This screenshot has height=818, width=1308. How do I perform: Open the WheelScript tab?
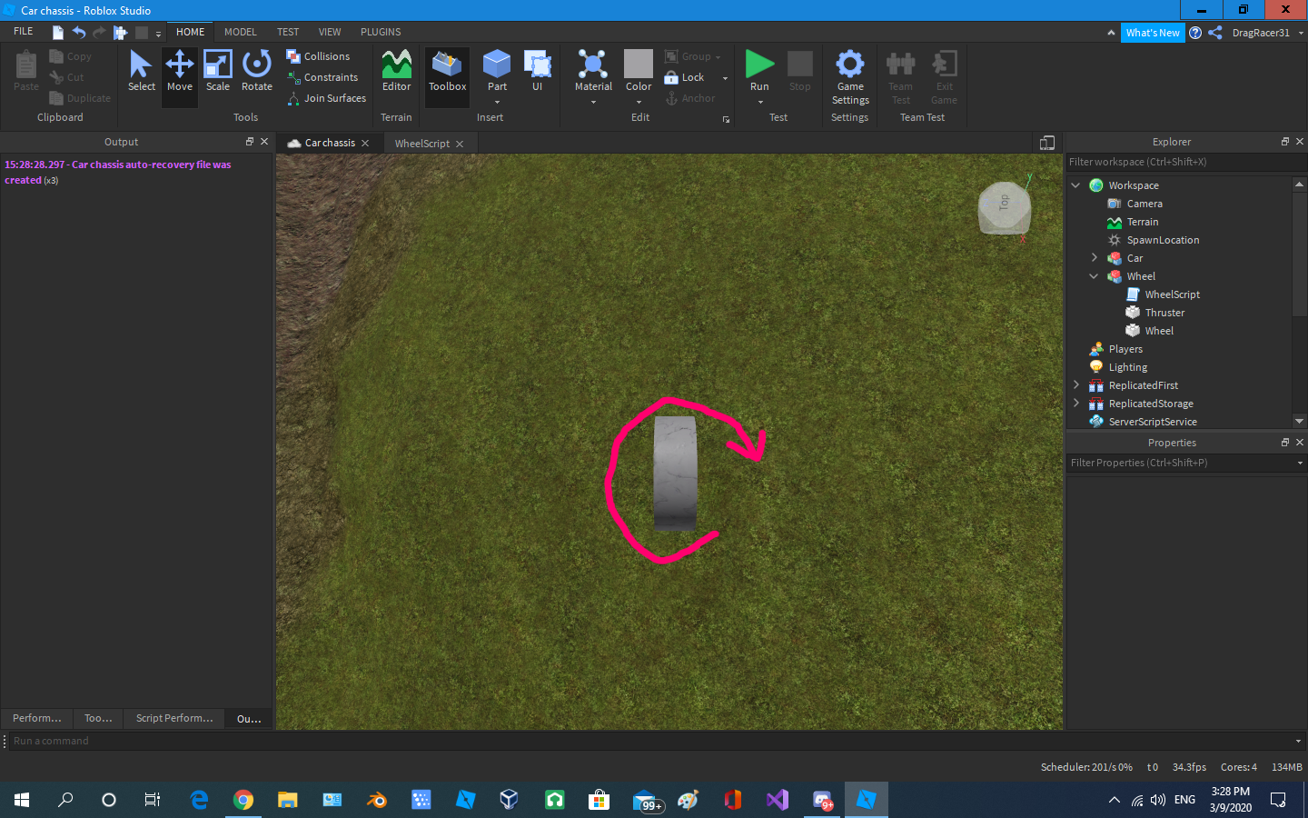(x=423, y=143)
